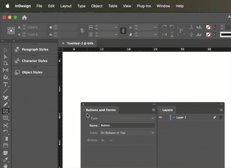
Task: Select the Selection tool arrow
Action: tap(6, 50)
